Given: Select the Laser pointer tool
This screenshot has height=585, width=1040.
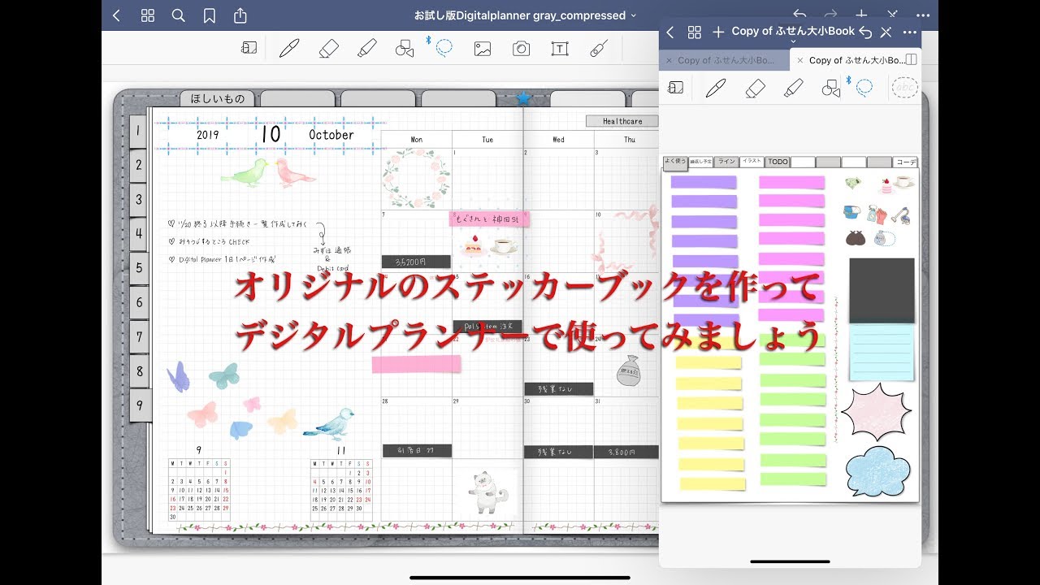Looking at the screenshot, I should (x=599, y=48).
